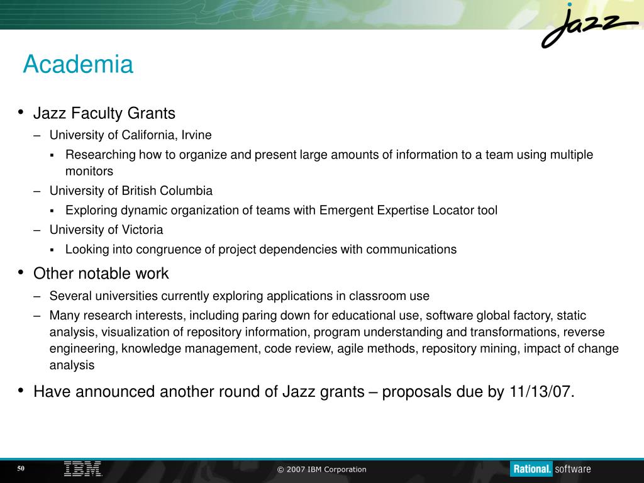Click the Jazz Faculty Grants bullet
This screenshot has width=644, height=483.
click(x=104, y=113)
